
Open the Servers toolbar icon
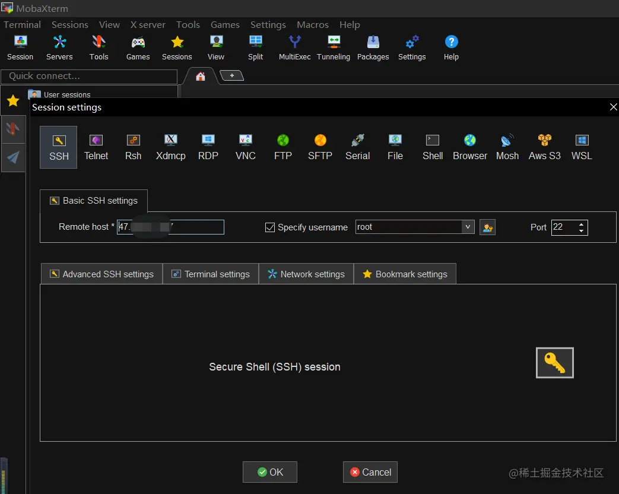point(59,47)
